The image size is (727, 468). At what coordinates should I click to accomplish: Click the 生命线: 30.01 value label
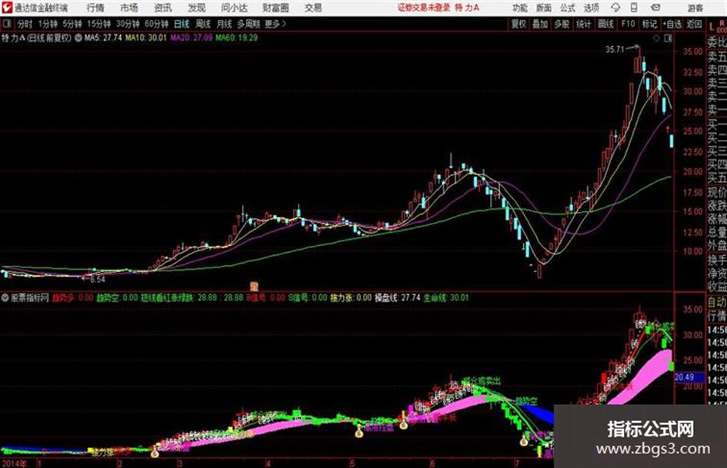pyautogui.click(x=446, y=297)
